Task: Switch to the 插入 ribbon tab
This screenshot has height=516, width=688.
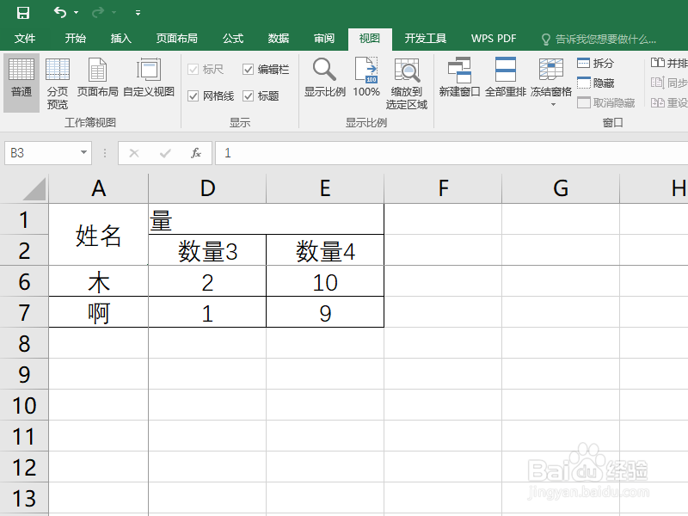Action: pyautogui.click(x=121, y=39)
